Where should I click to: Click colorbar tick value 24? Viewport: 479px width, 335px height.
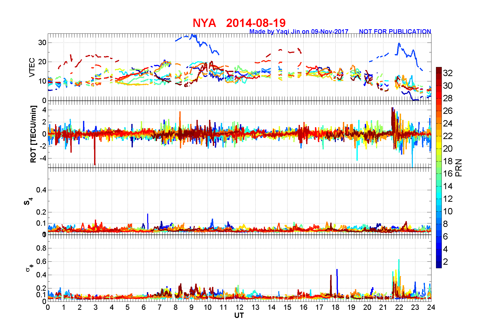coord(448,123)
